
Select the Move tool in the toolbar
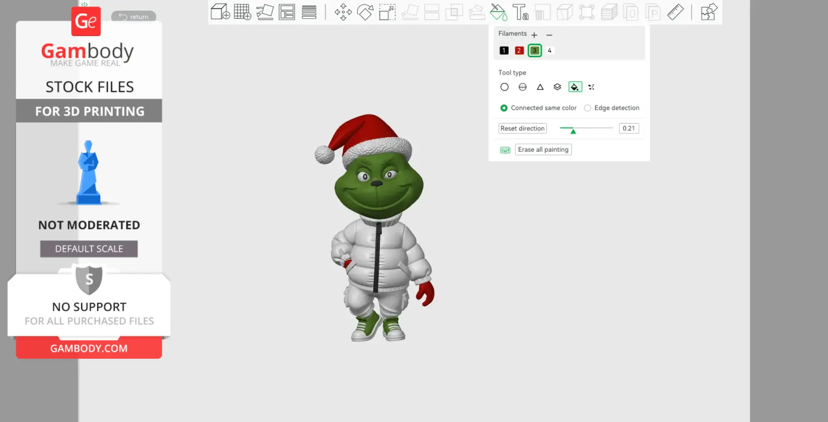pyautogui.click(x=343, y=12)
